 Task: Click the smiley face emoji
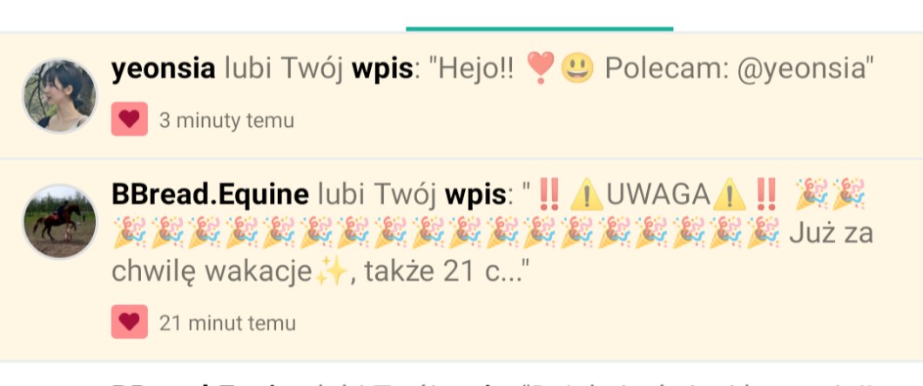click(x=577, y=69)
